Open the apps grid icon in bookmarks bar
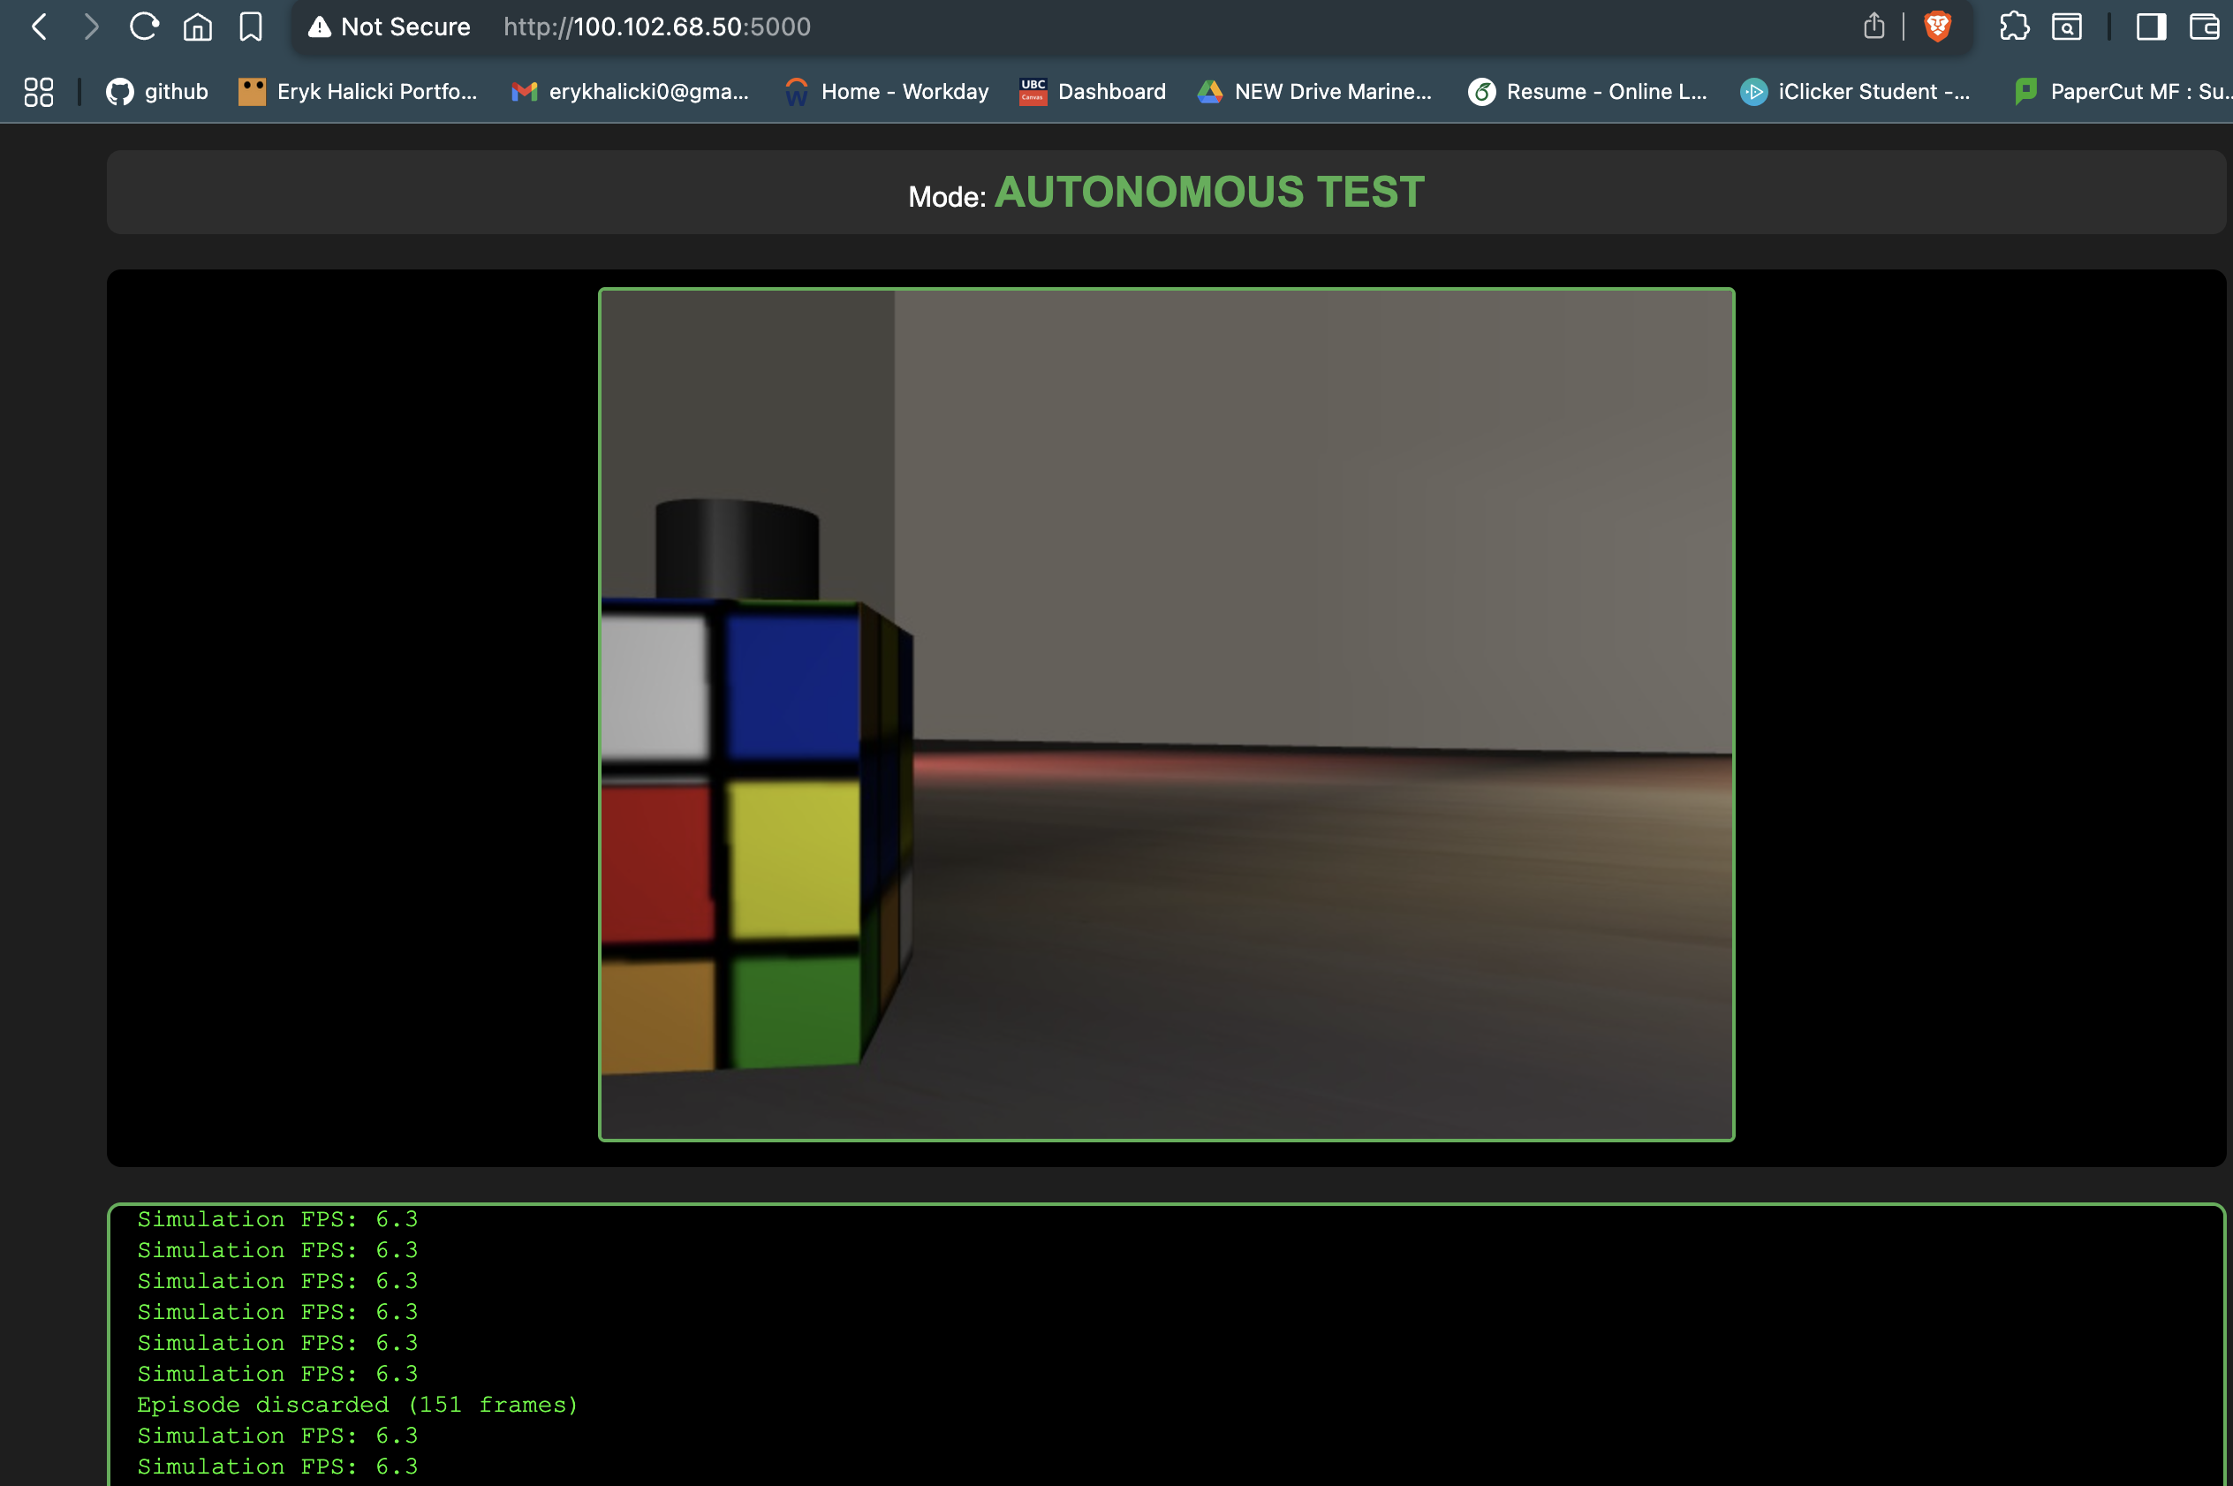 (39, 92)
